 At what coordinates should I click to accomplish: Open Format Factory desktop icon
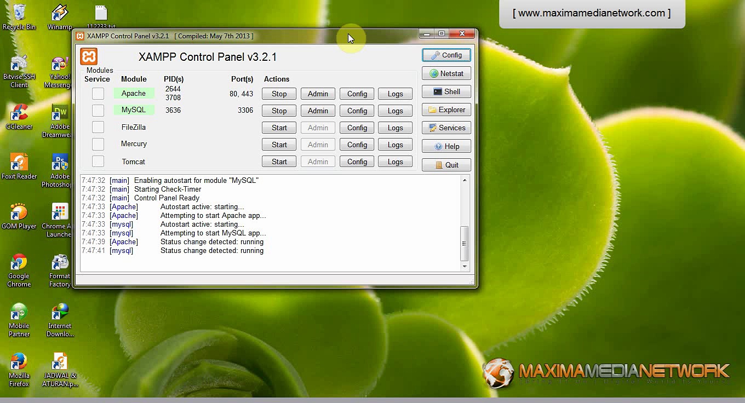(x=60, y=270)
